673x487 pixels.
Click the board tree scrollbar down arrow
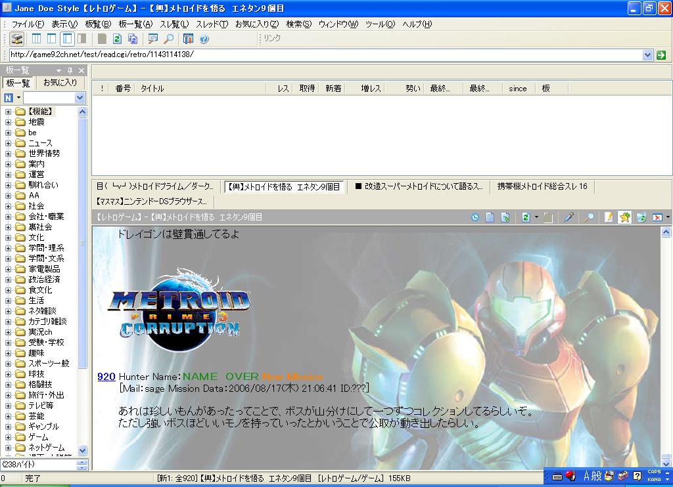point(82,450)
